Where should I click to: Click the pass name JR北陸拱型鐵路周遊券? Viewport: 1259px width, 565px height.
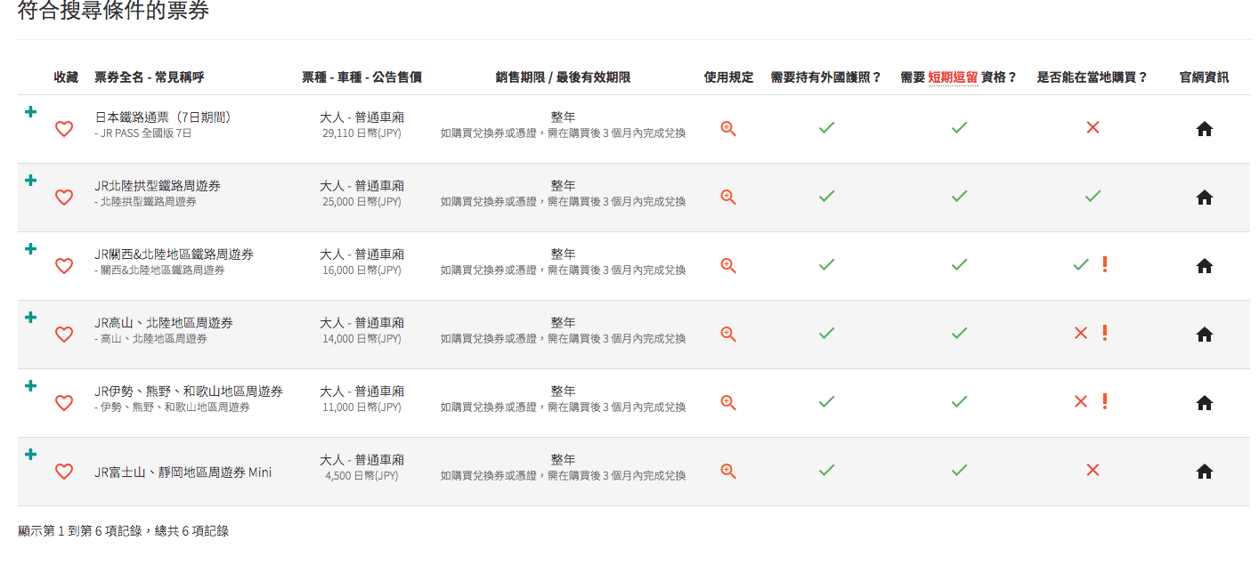158,186
